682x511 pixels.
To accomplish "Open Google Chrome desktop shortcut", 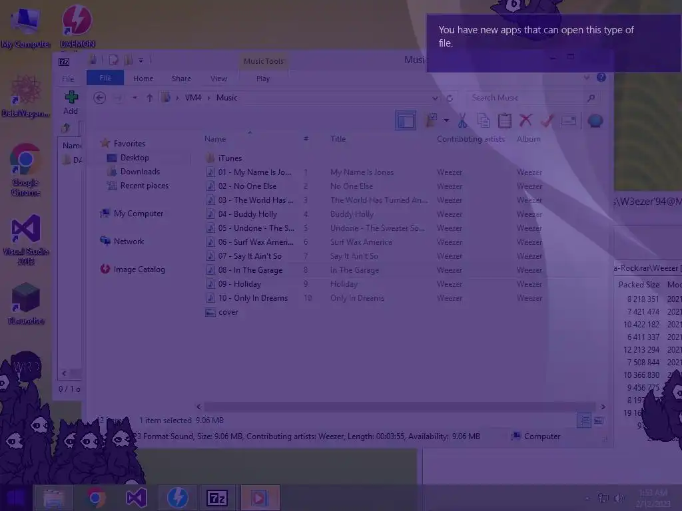I will pos(25,170).
